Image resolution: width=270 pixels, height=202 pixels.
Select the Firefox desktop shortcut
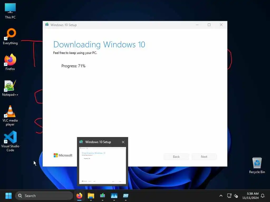[x=10, y=62]
